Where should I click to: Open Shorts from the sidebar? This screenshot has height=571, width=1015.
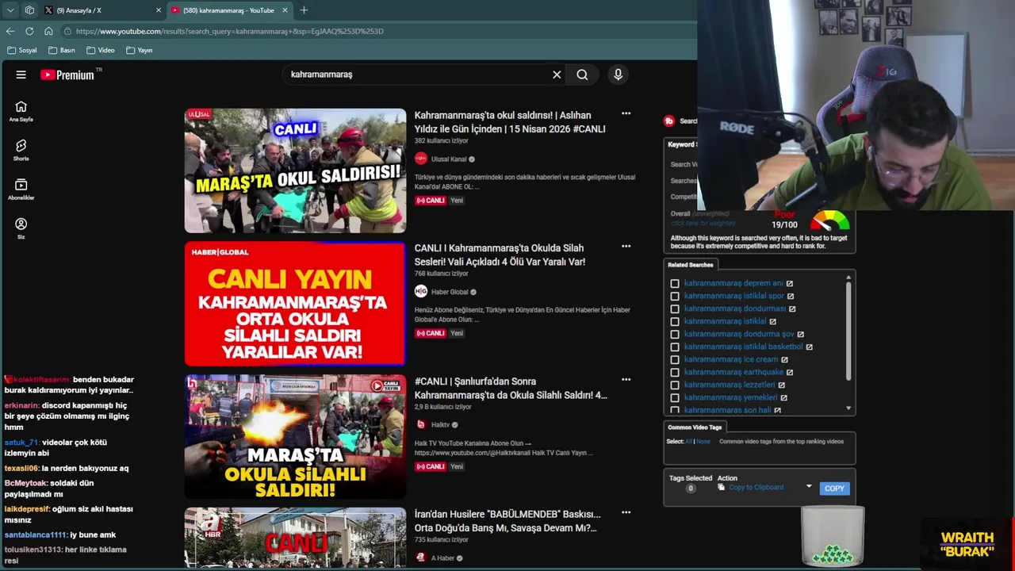pyautogui.click(x=21, y=150)
